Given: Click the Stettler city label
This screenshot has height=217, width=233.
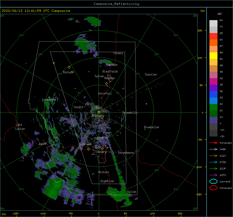Looking at the screenshot, I should (151, 75).
